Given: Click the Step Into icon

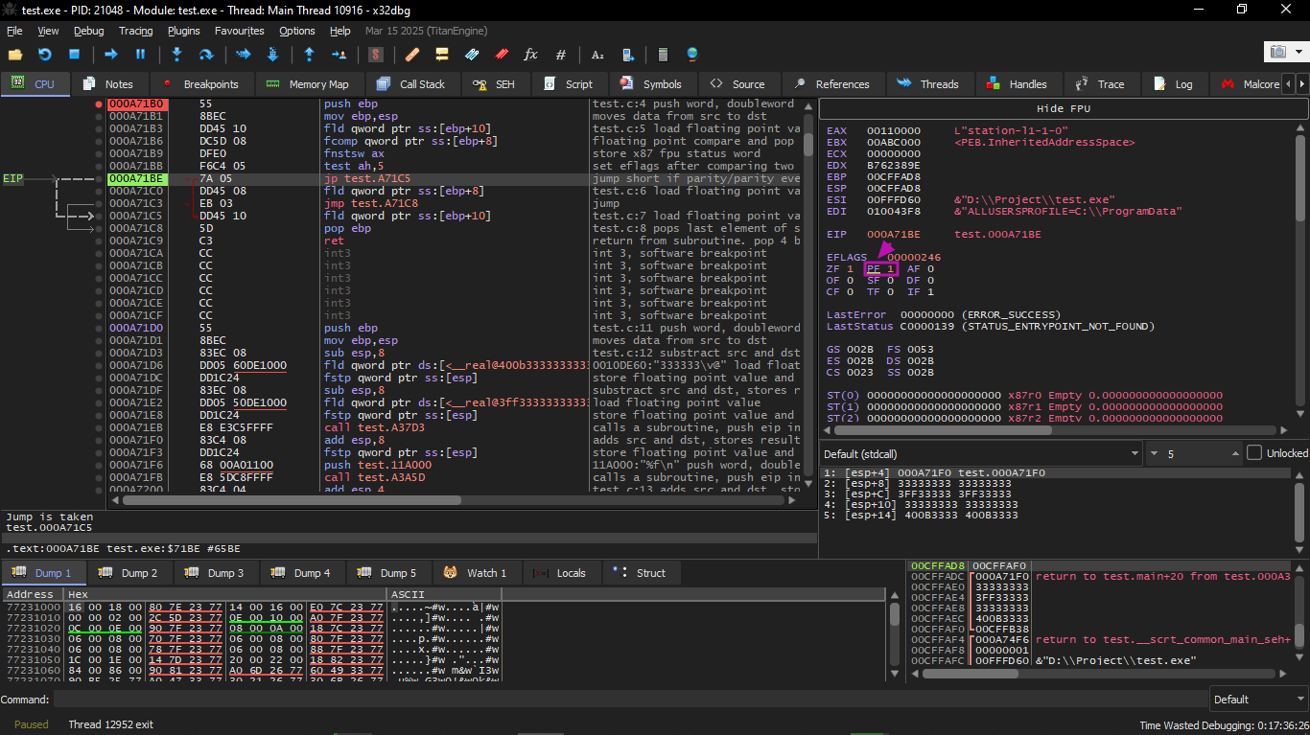Looking at the screenshot, I should [x=177, y=55].
